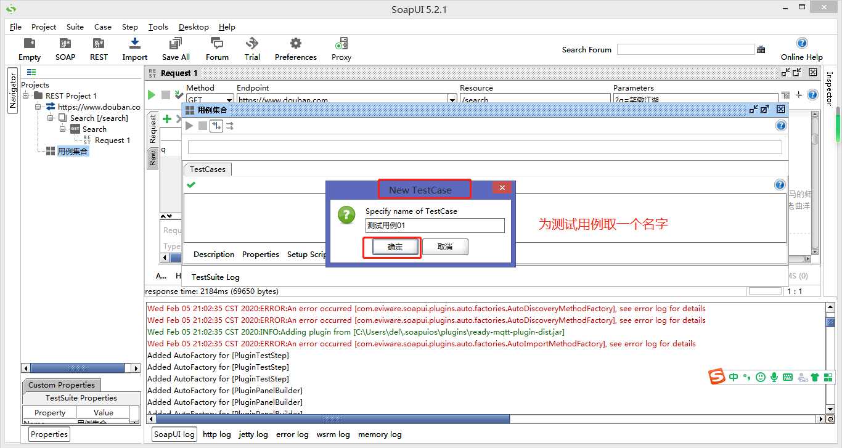Screen dimensions: 842x448
Task: Open Preferences gear icon
Action: 296,44
